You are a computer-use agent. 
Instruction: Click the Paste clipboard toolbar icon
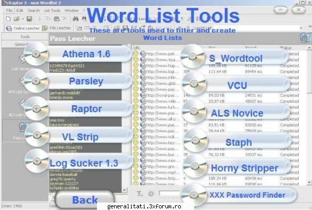pos(57,19)
